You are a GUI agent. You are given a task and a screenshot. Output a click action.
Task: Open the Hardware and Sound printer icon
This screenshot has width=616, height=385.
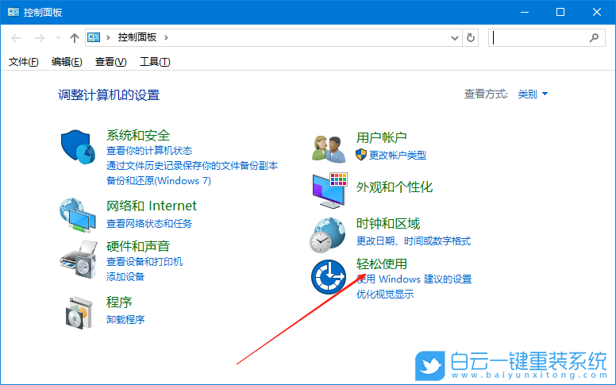tap(78, 260)
